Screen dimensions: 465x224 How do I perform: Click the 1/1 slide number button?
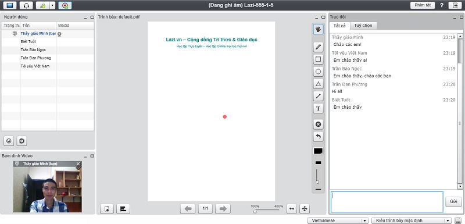205,208
